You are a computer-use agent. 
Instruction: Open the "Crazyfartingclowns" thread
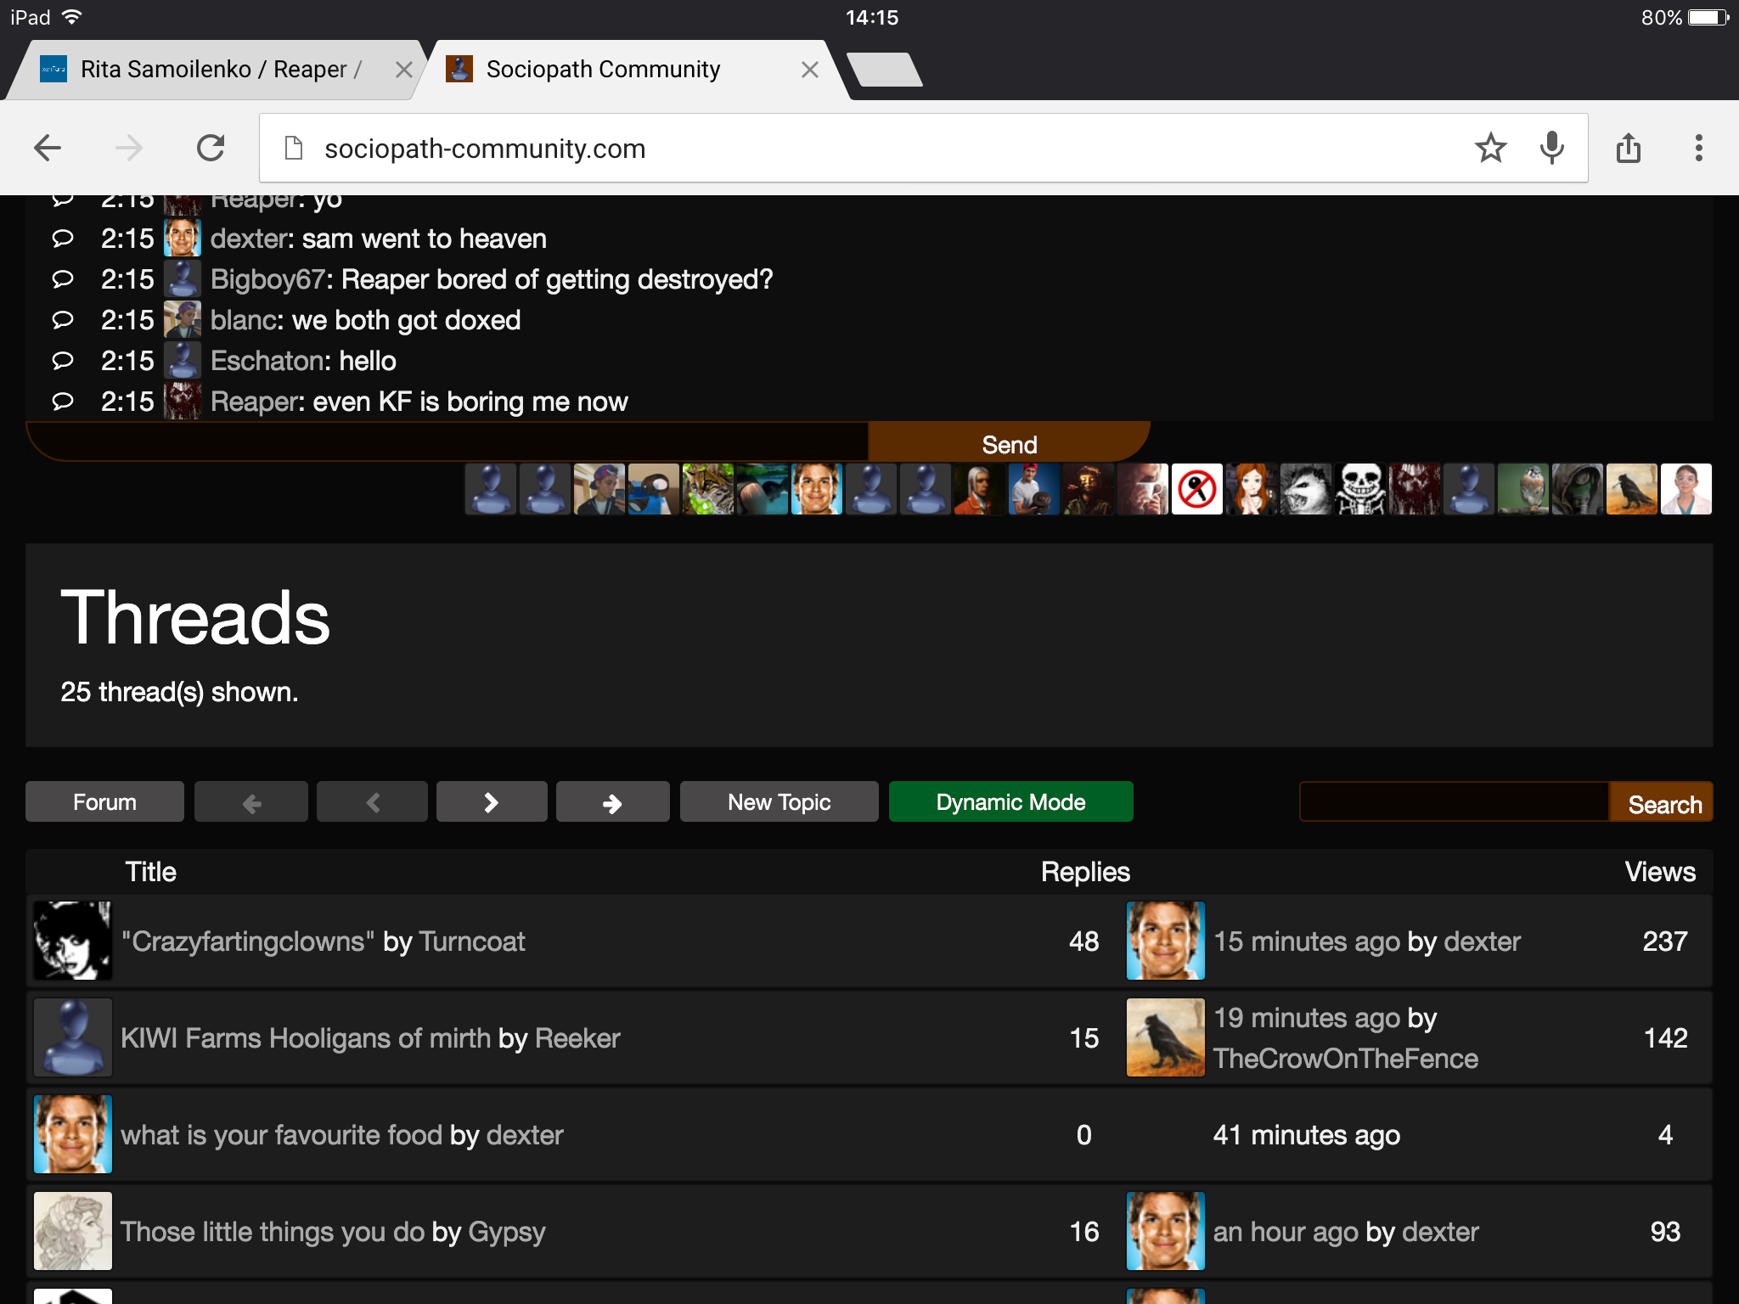[x=248, y=941]
